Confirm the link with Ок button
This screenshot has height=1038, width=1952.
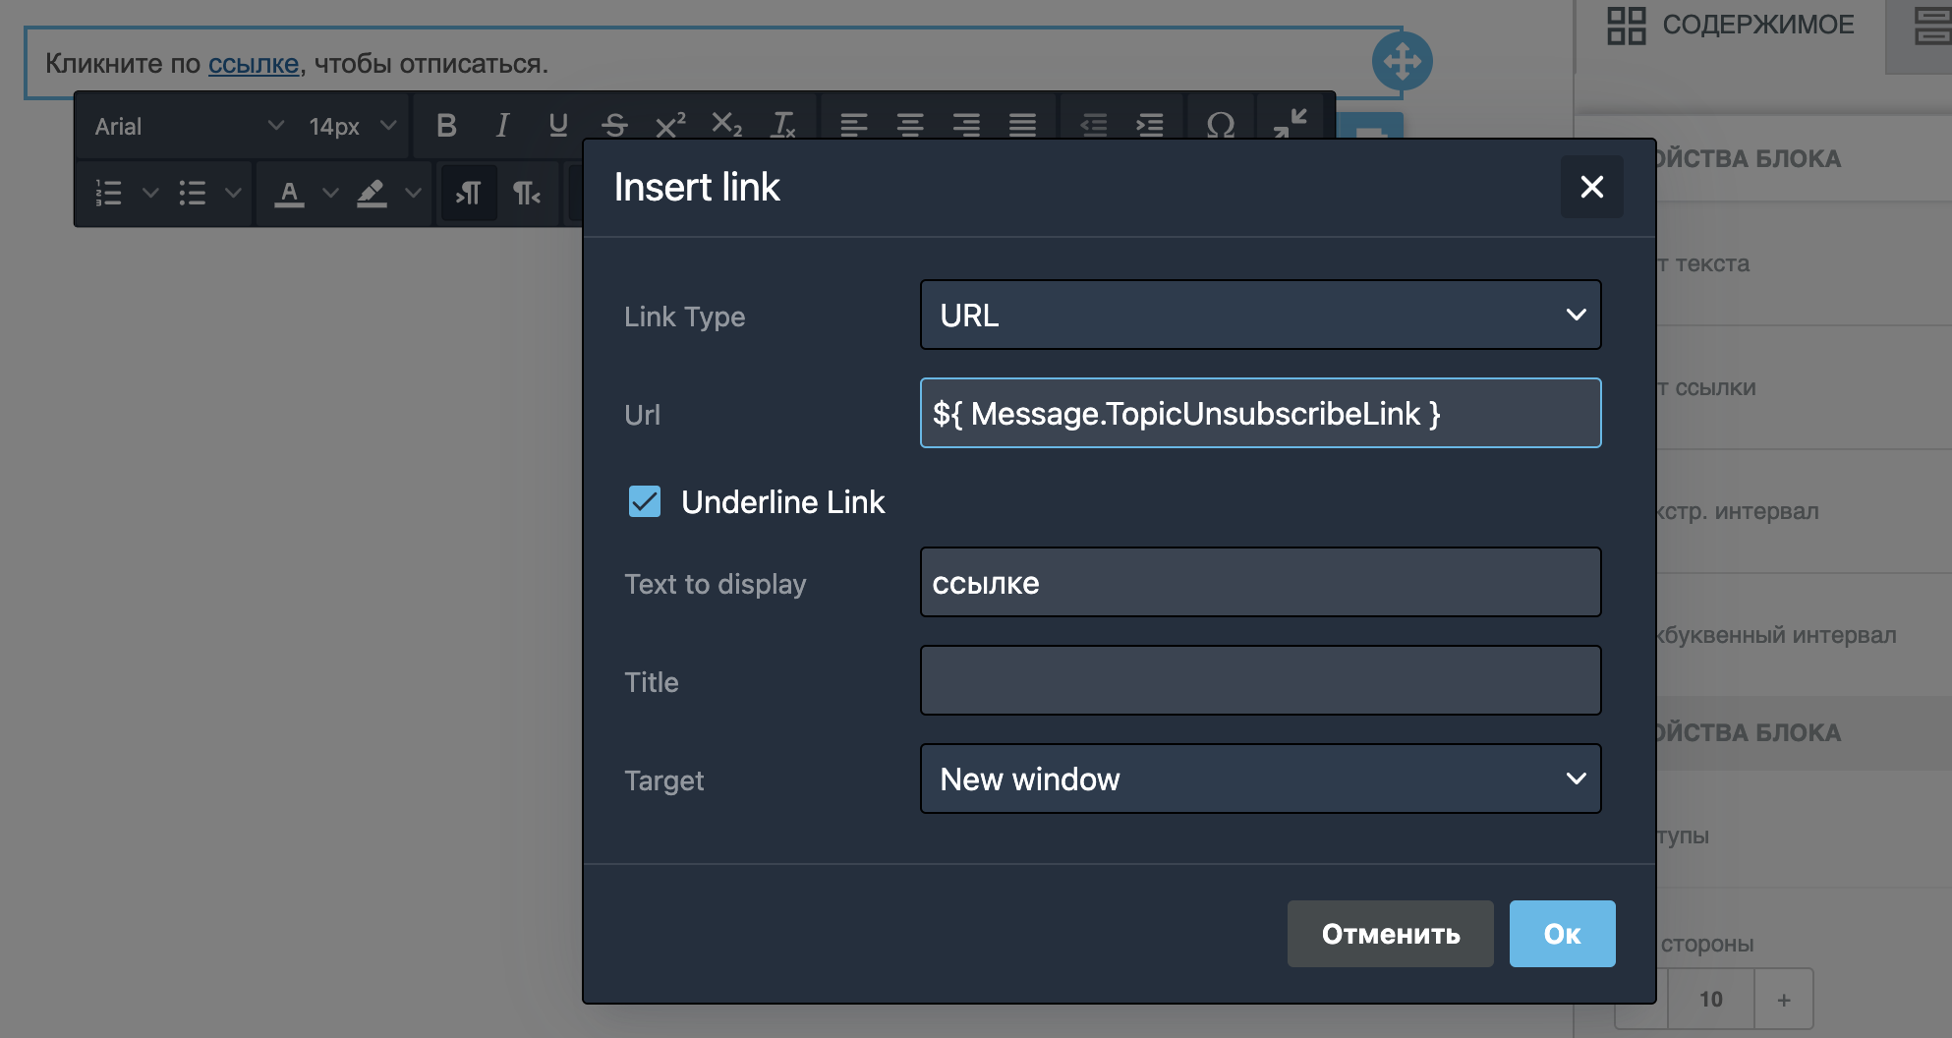coord(1563,934)
